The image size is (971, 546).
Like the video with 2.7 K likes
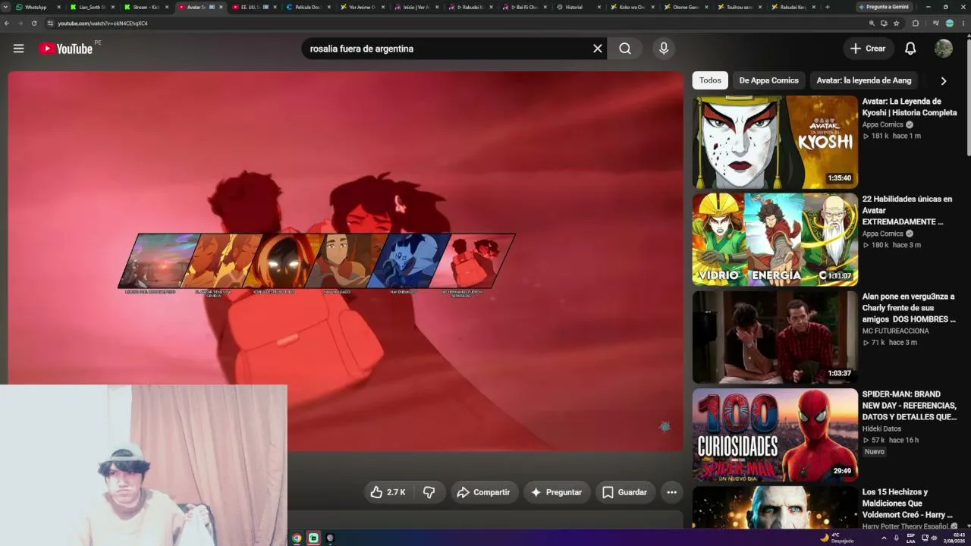click(x=388, y=492)
